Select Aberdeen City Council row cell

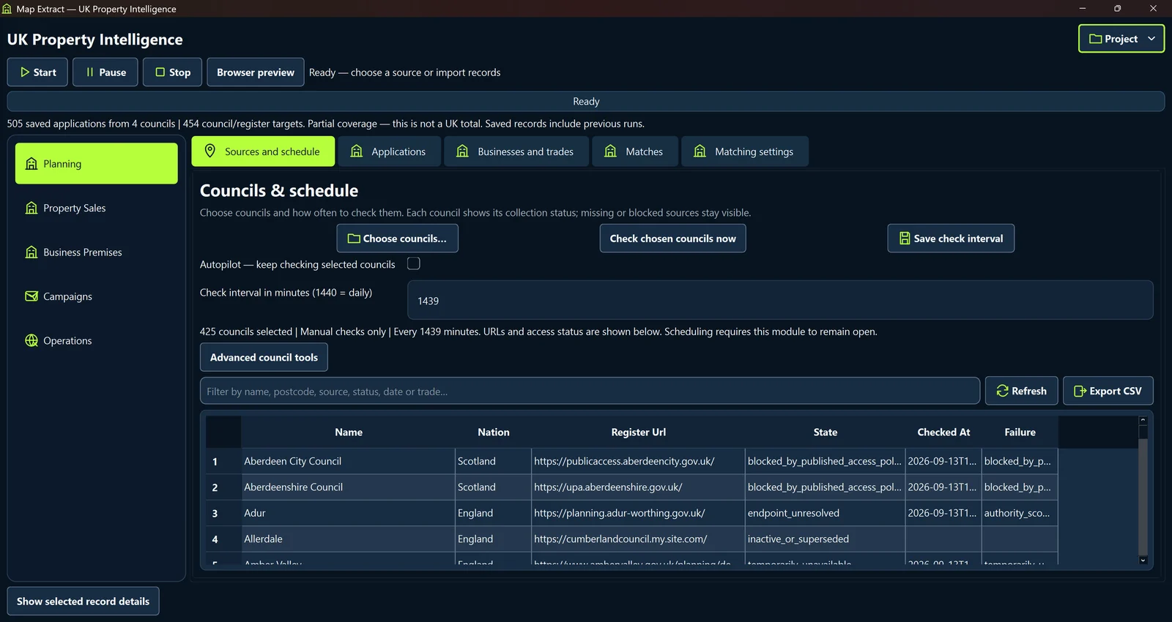coord(349,461)
